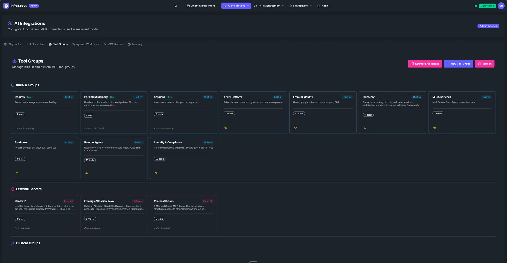The height and width of the screenshot is (263, 507).
Task: Switch to the AI Providers tab
Action: click(35, 44)
